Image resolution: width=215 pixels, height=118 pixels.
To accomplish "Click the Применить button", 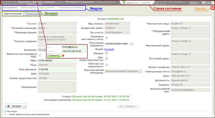I will point(54,56).
